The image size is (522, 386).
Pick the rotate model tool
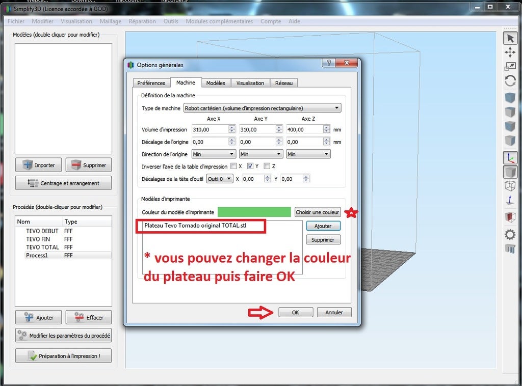tap(510, 81)
